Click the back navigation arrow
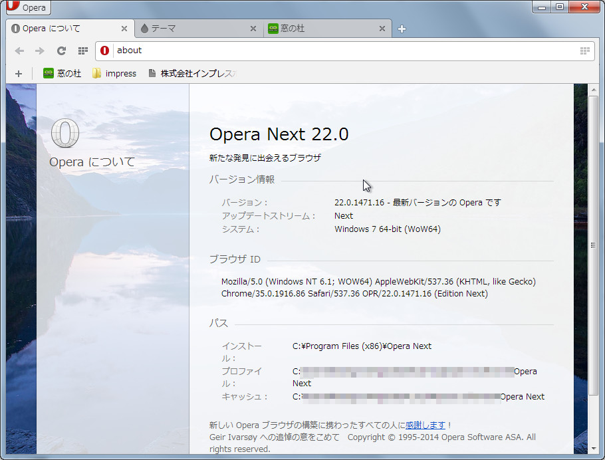The width and height of the screenshot is (605, 460). (19, 51)
